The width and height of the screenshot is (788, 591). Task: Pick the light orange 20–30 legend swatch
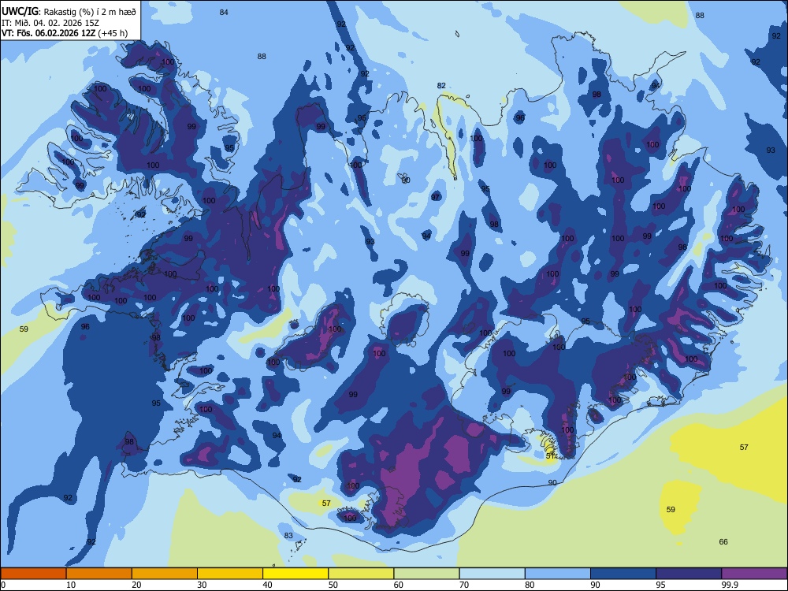[165, 574]
